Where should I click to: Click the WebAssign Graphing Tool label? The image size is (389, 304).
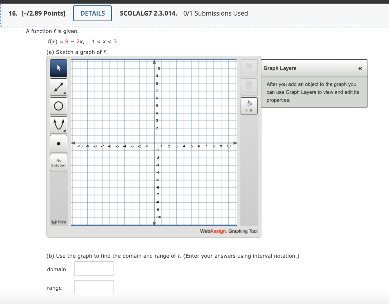coord(229,231)
